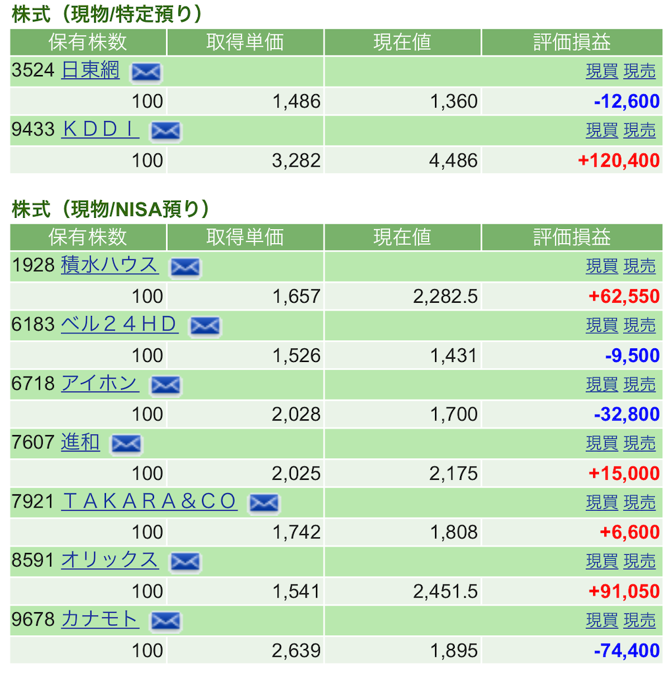672x674 pixels.
Task: Click the mail icon next to オリックス
Action: (x=186, y=562)
